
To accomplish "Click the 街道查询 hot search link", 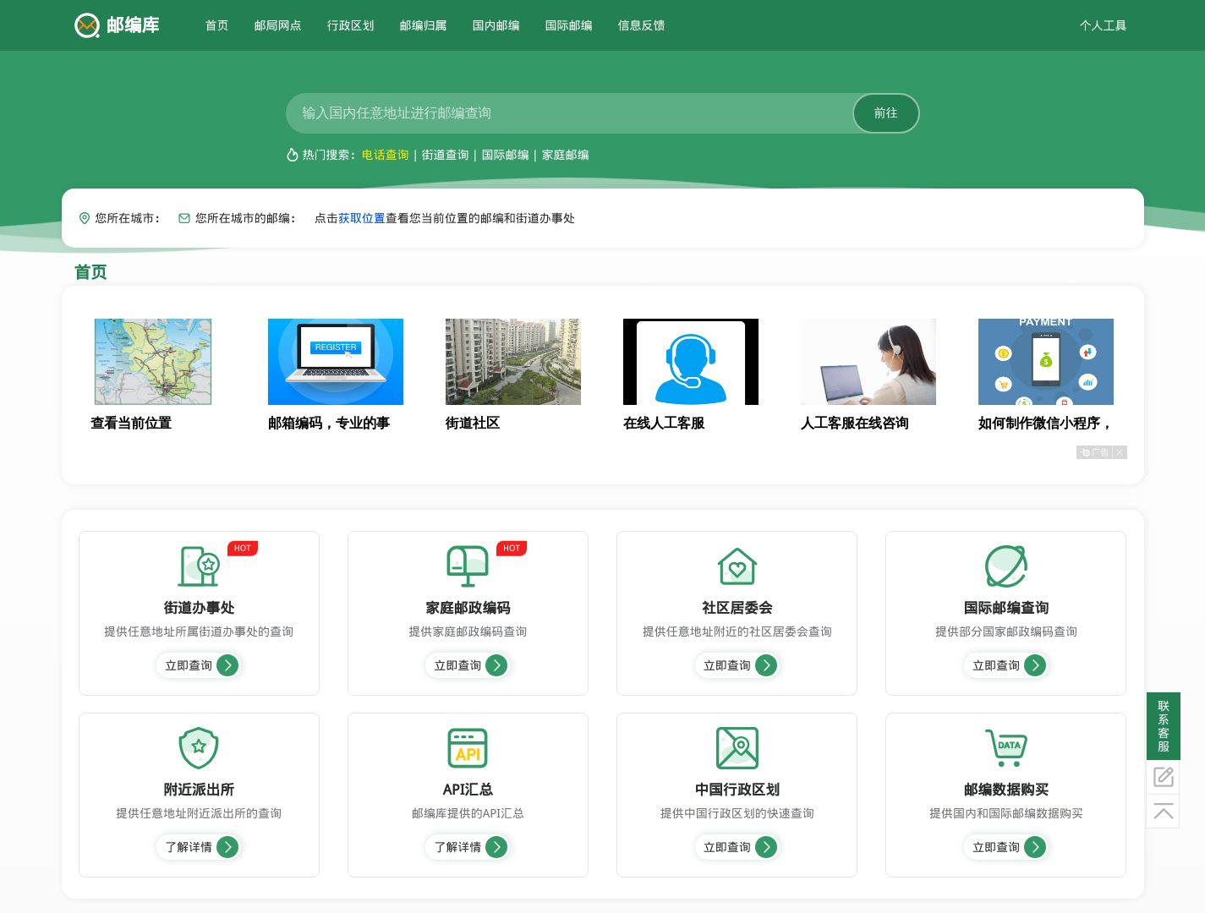I will (x=445, y=155).
